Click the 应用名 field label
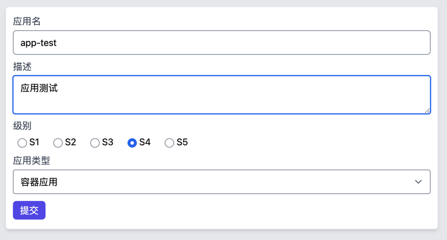 [27, 22]
